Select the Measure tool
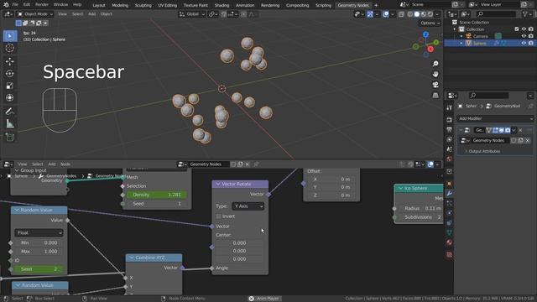537x302 pixels. 10,123
